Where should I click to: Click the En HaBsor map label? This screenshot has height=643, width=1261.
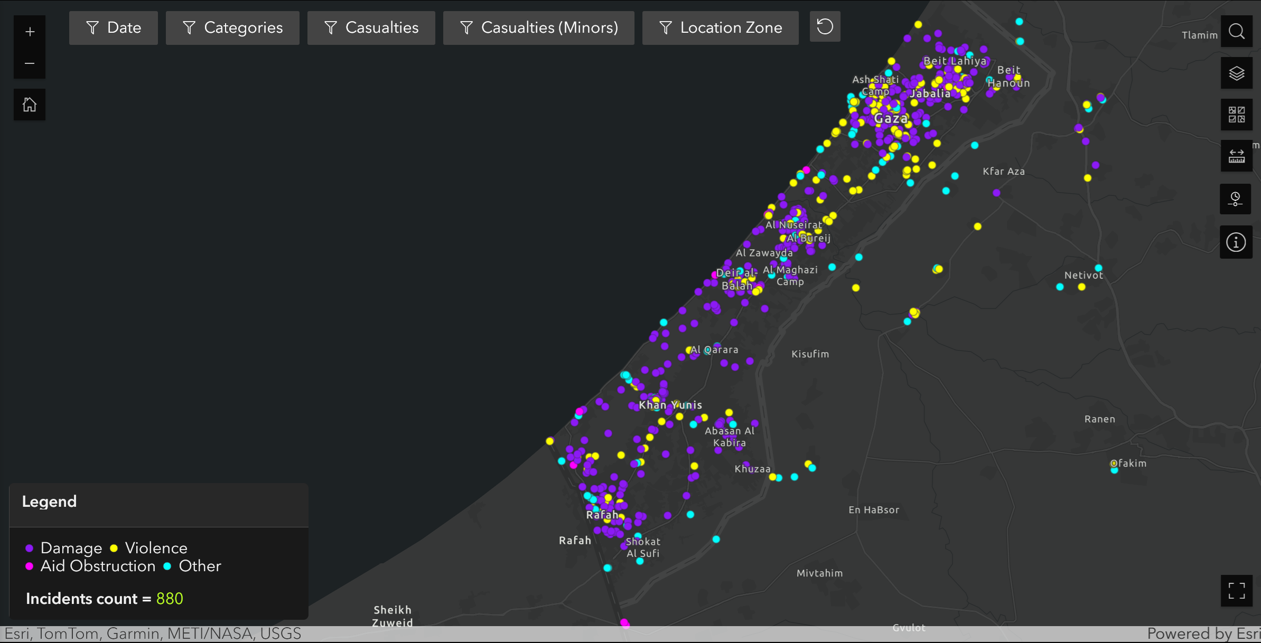(x=874, y=509)
